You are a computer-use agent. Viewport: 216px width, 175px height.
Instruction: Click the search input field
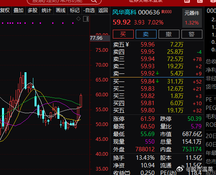(64, 1)
